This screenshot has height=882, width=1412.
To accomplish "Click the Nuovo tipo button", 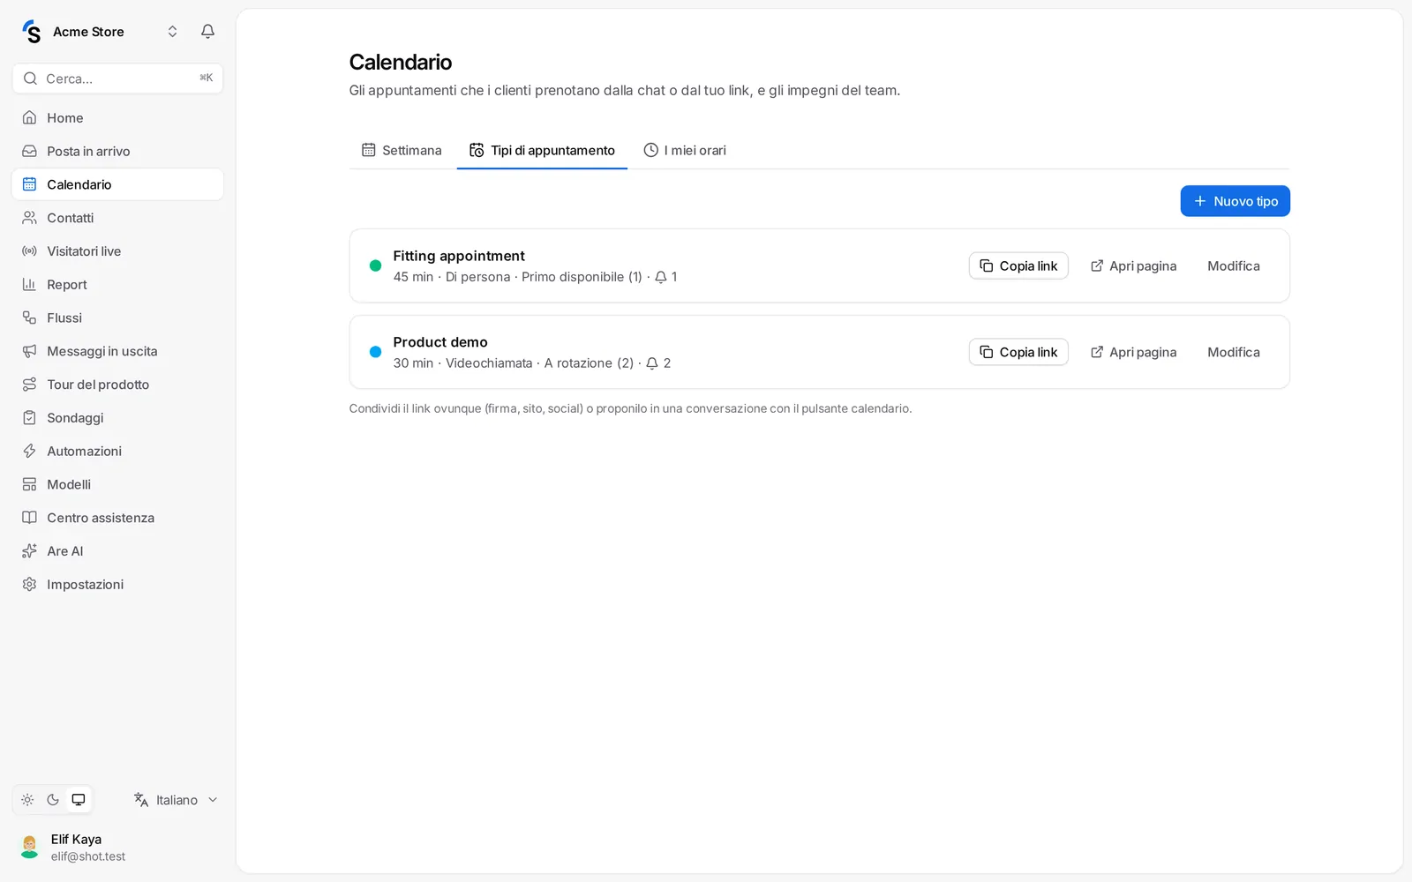I will (x=1235, y=201).
